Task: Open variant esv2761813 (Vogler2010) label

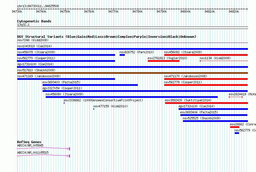Action: pos(167,58)
